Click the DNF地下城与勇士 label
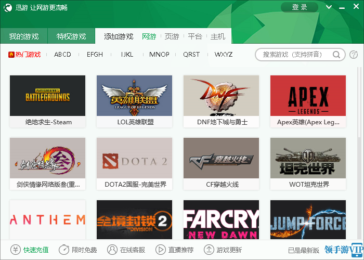Image resolution: width=364 pixels, height=260 pixels. [223, 122]
